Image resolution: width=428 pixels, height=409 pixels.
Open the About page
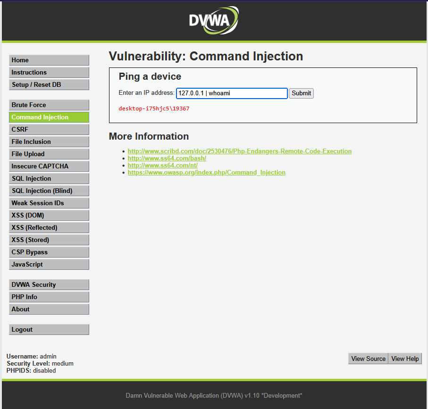(x=49, y=309)
